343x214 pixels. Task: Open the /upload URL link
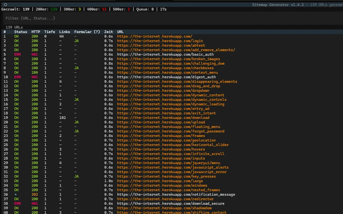click(x=161, y=122)
